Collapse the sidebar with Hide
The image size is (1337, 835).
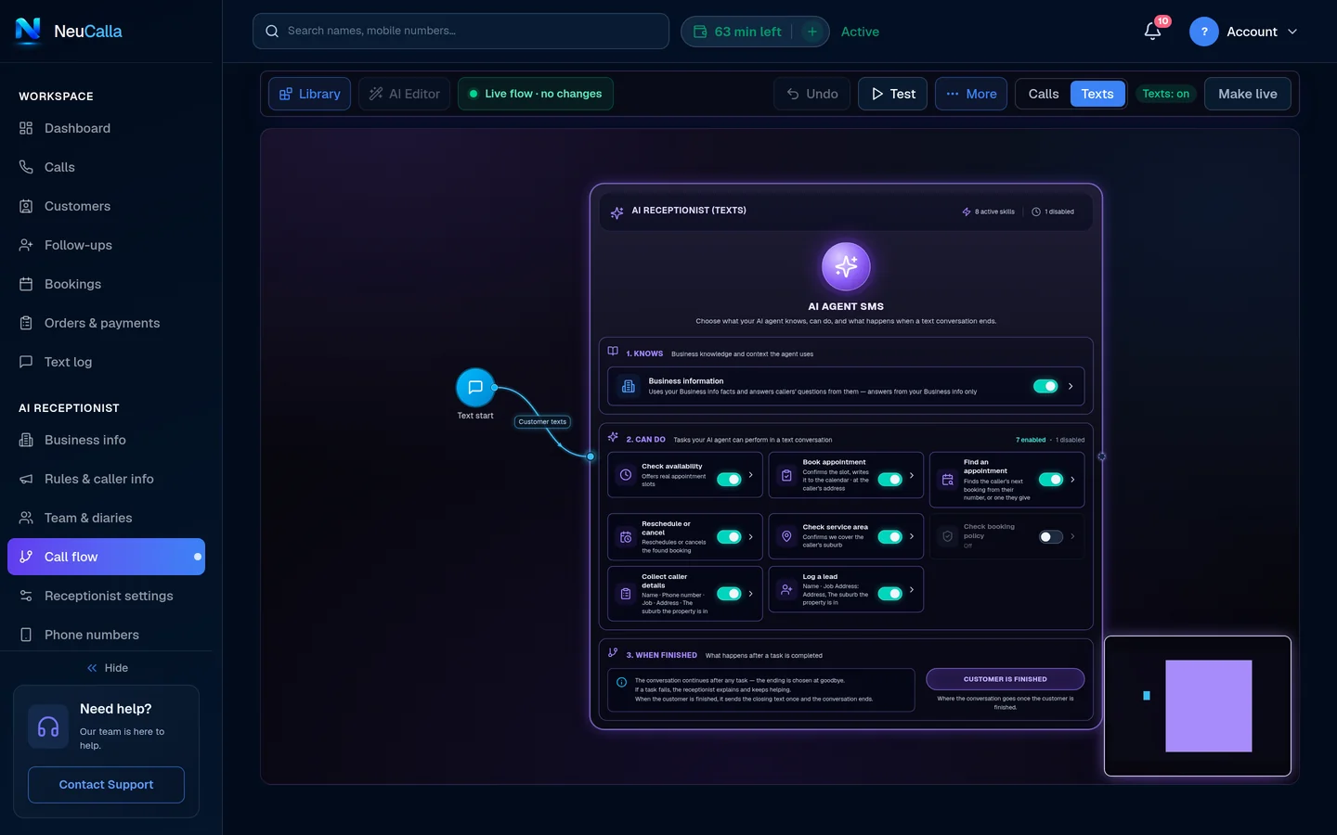point(108,668)
